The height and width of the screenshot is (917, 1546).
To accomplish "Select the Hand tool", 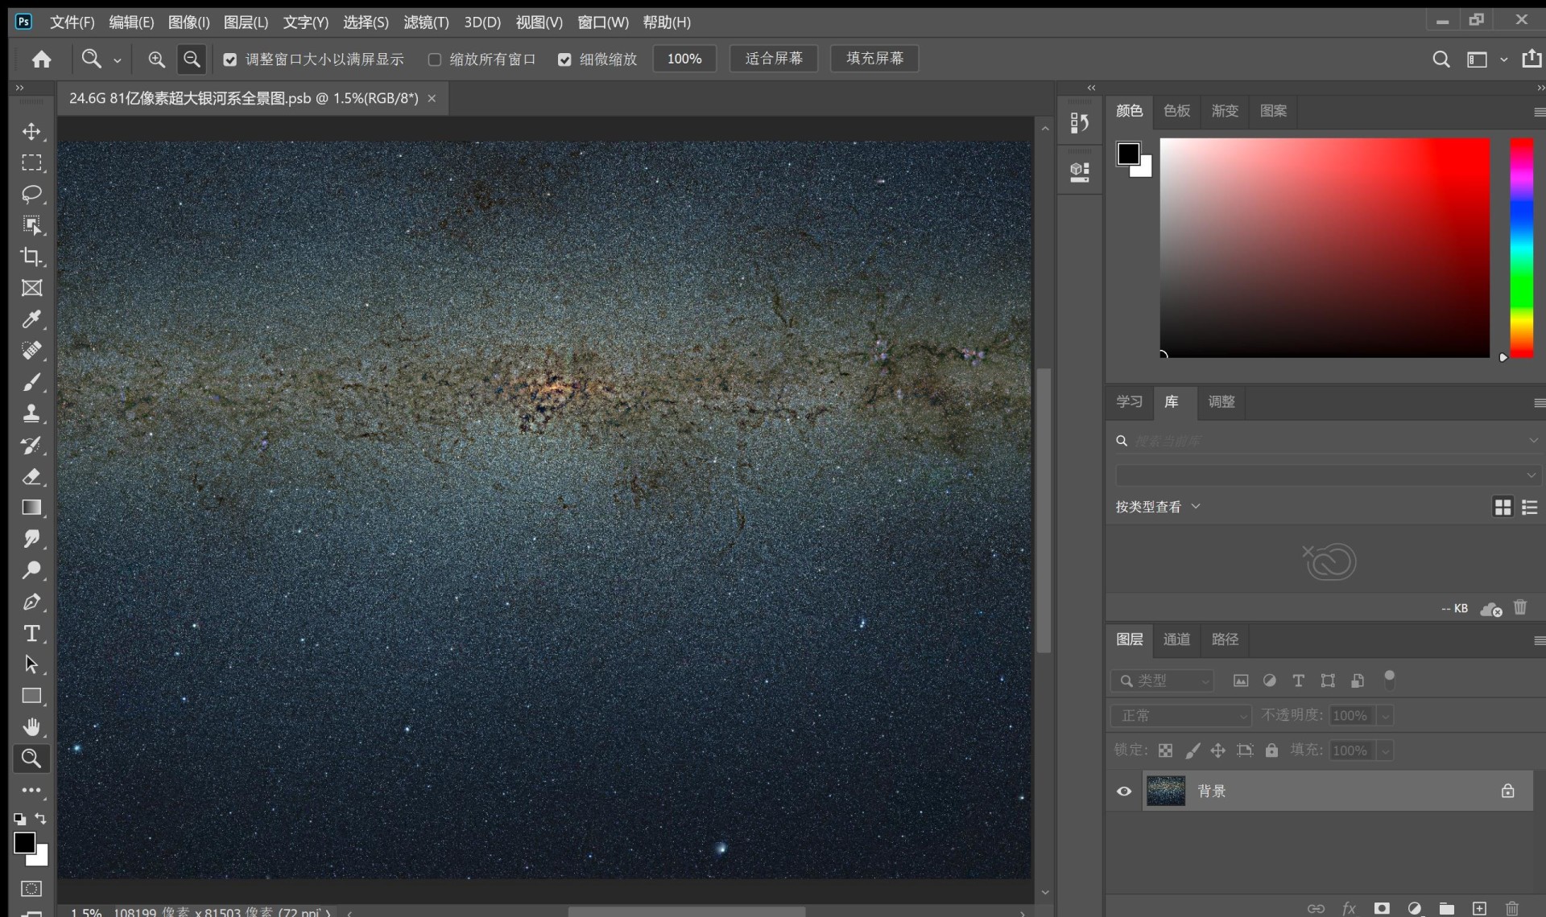I will pyautogui.click(x=31, y=727).
